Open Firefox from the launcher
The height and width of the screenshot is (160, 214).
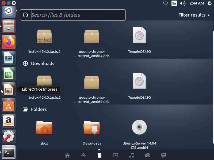coord(9,42)
